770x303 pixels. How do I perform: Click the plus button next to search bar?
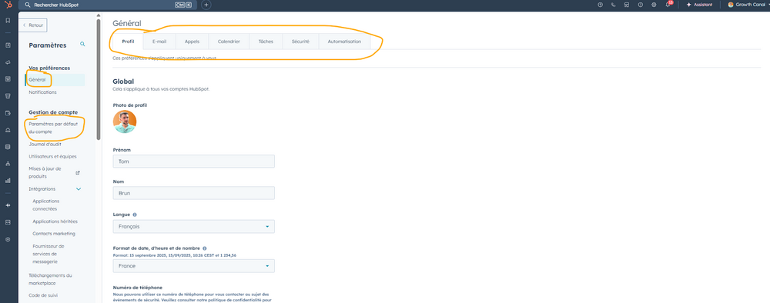(206, 5)
